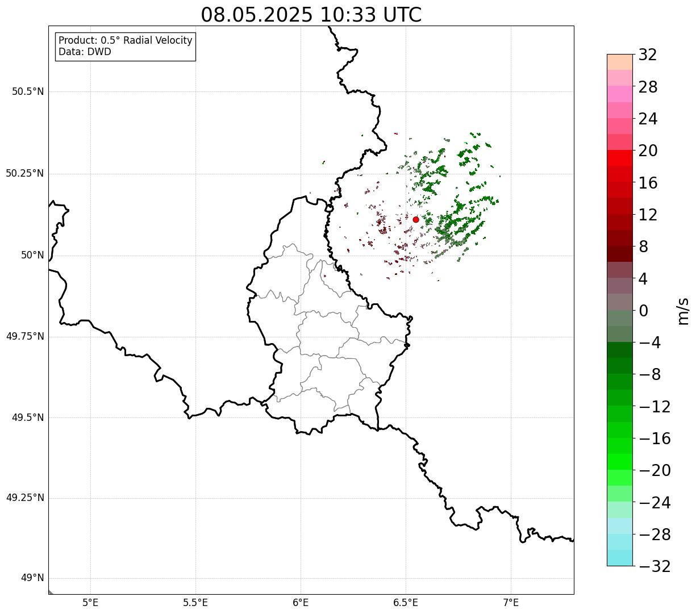Click the 50.25°N latitude label
The height and width of the screenshot is (614, 696).
point(25,173)
